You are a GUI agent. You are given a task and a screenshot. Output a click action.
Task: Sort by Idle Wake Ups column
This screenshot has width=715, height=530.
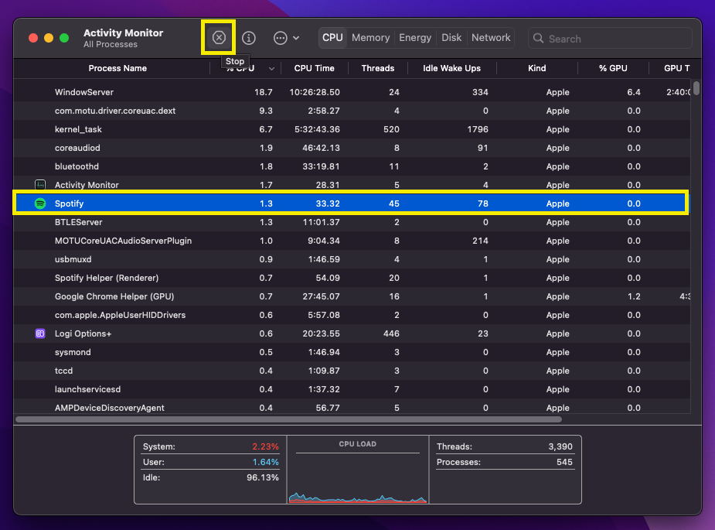point(451,68)
